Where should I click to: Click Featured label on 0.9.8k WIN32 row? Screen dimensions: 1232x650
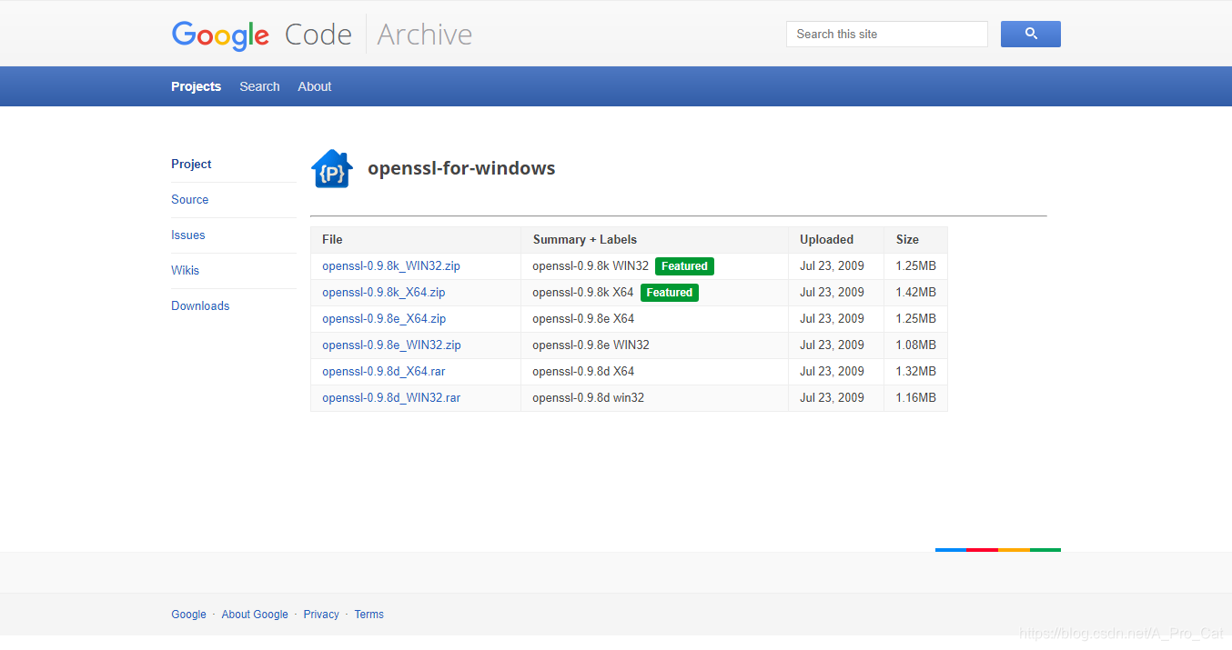(684, 266)
